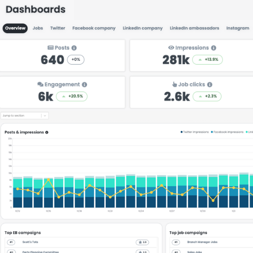Click the 10/12 stacked bar

[x=18, y=192]
